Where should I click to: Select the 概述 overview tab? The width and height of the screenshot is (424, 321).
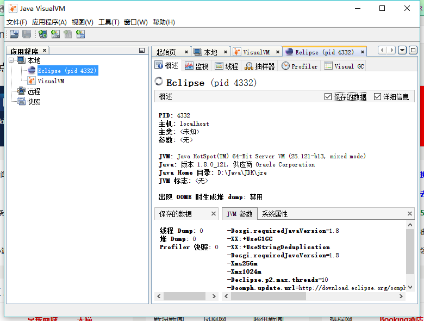(166, 65)
